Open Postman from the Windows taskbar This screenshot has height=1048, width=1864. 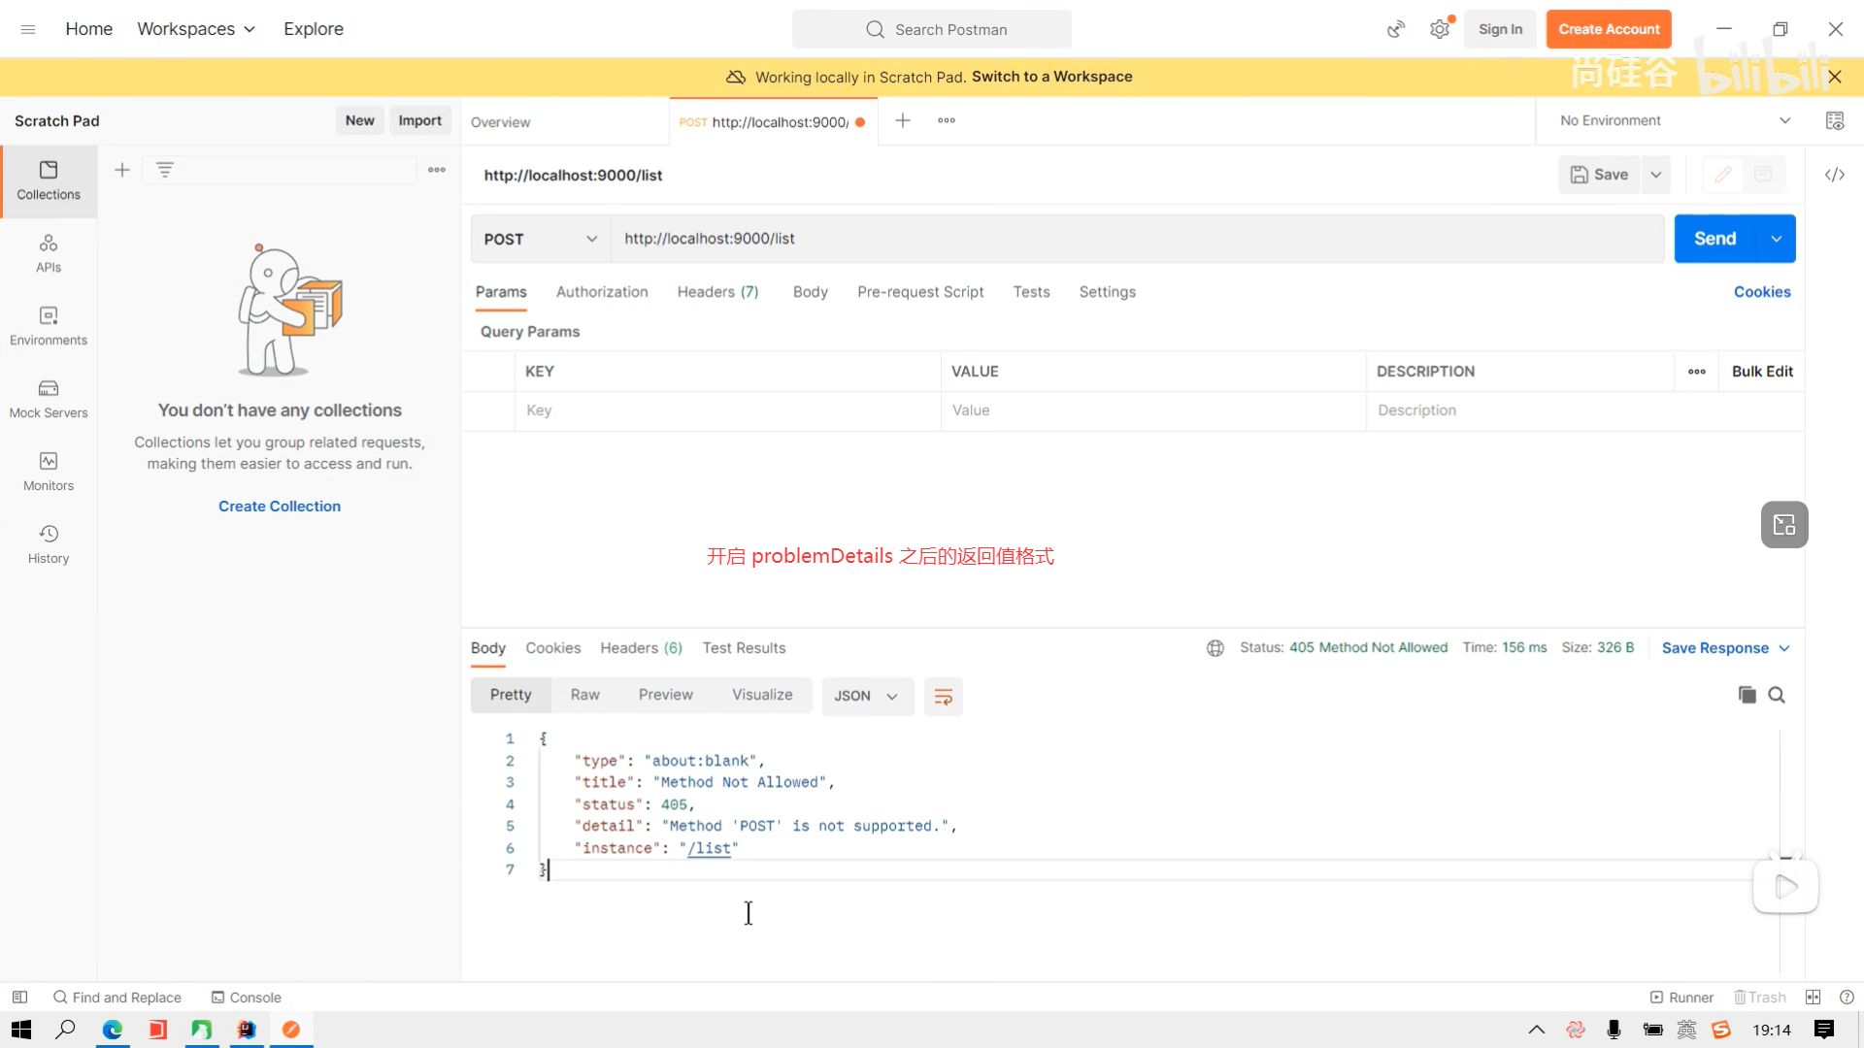point(291,1030)
